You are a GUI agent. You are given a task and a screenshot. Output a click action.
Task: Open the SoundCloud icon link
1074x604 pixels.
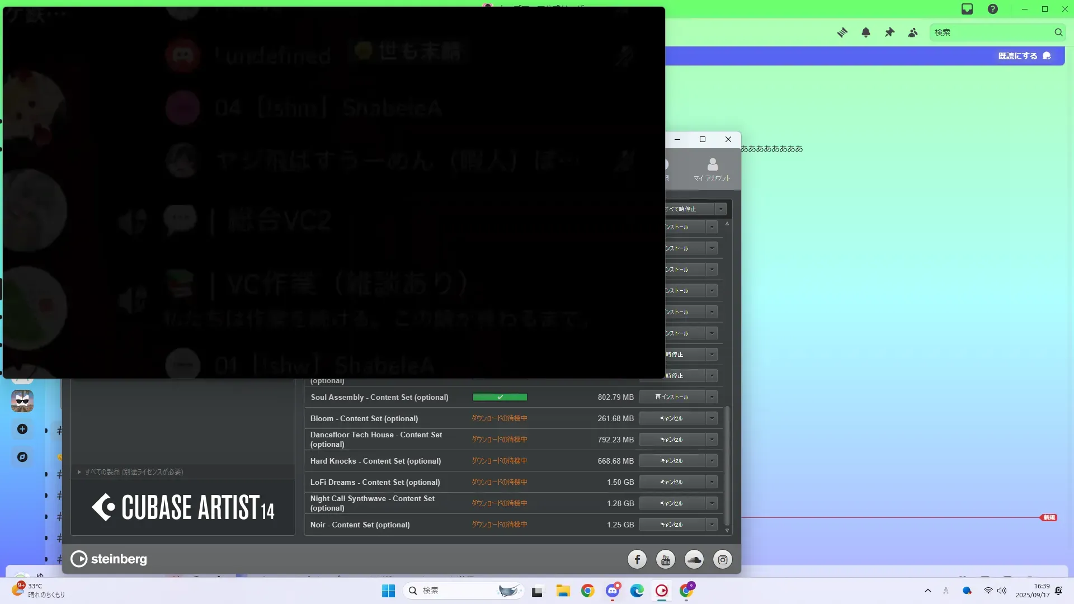tap(694, 559)
